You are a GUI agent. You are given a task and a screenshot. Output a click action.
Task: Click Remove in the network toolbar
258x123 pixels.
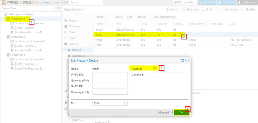pyautogui.click(x=142, y=17)
